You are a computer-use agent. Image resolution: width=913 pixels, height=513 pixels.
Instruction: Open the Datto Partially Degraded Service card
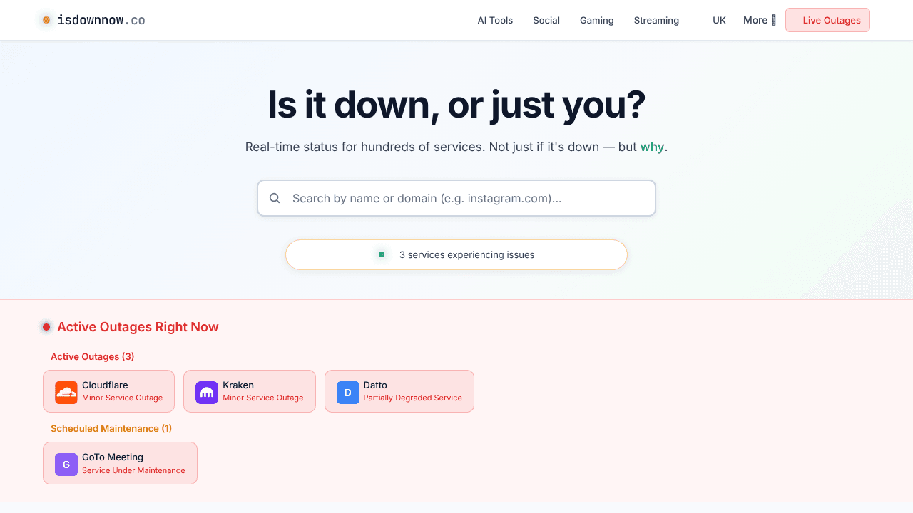tap(399, 391)
